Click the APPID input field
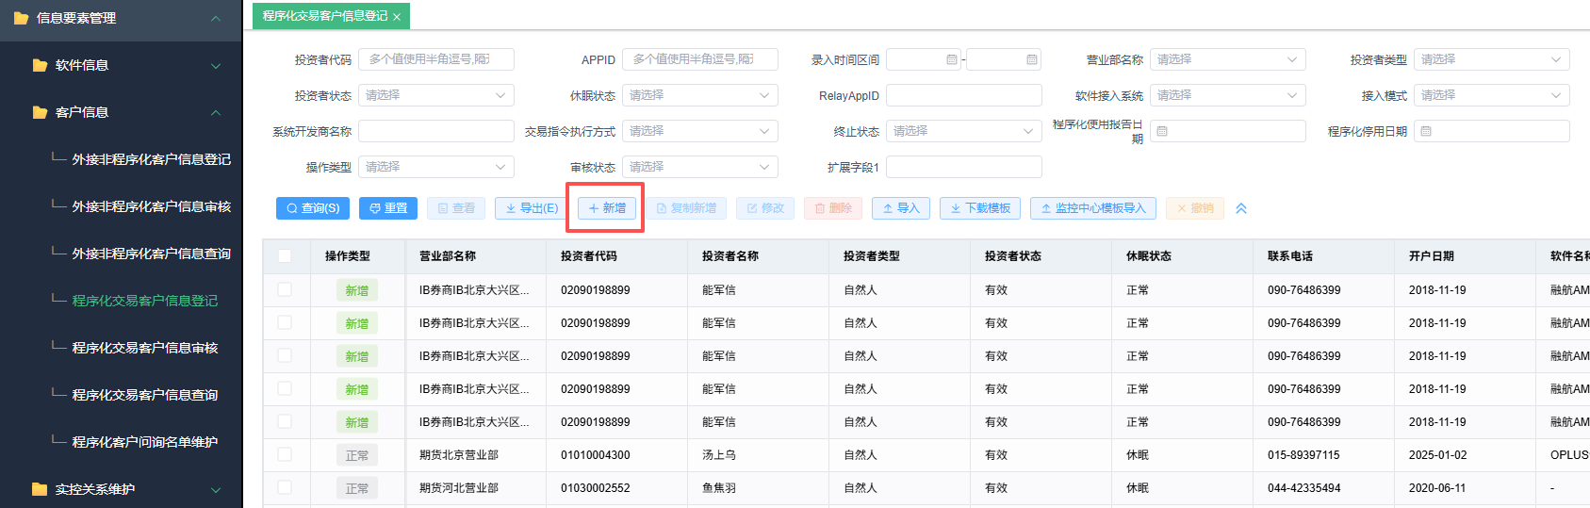1590x508 pixels. pyautogui.click(x=699, y=59)
